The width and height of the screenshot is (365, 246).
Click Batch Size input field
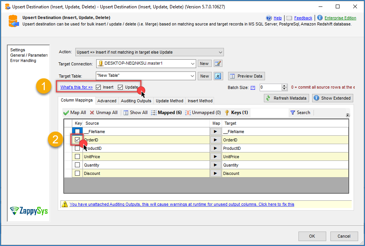coord(270,87)
